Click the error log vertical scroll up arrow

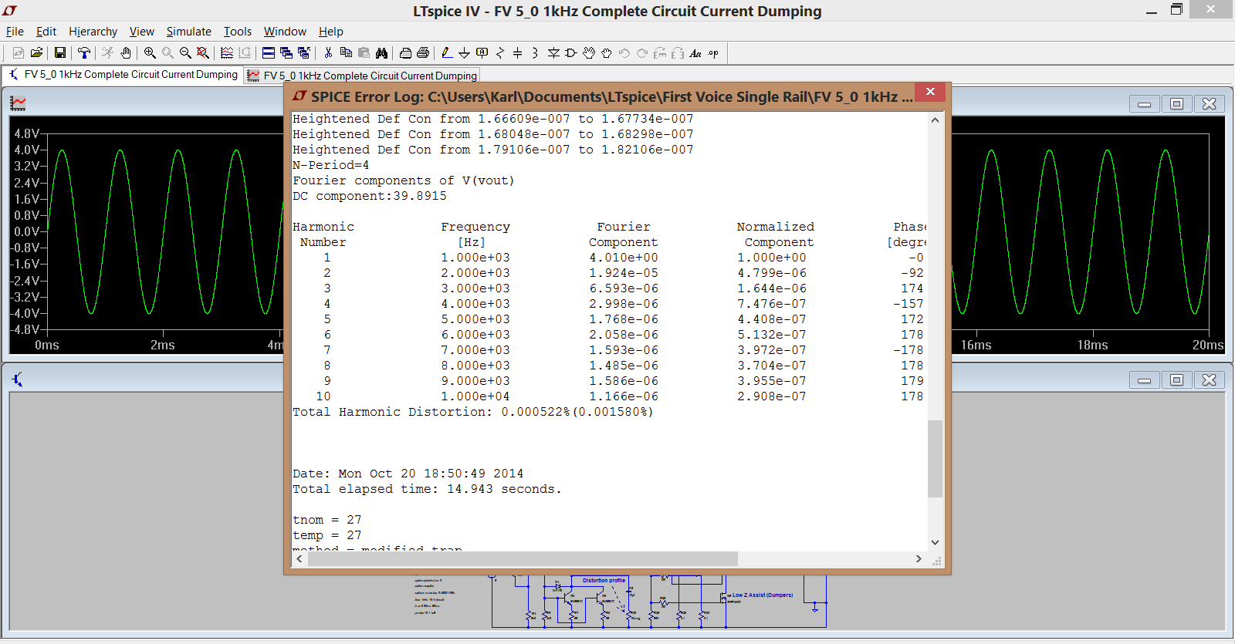point(935,120)
